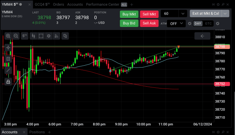Close the bottom Accounts tab
The height and width of the screenshot is (135, 235).
24,132
